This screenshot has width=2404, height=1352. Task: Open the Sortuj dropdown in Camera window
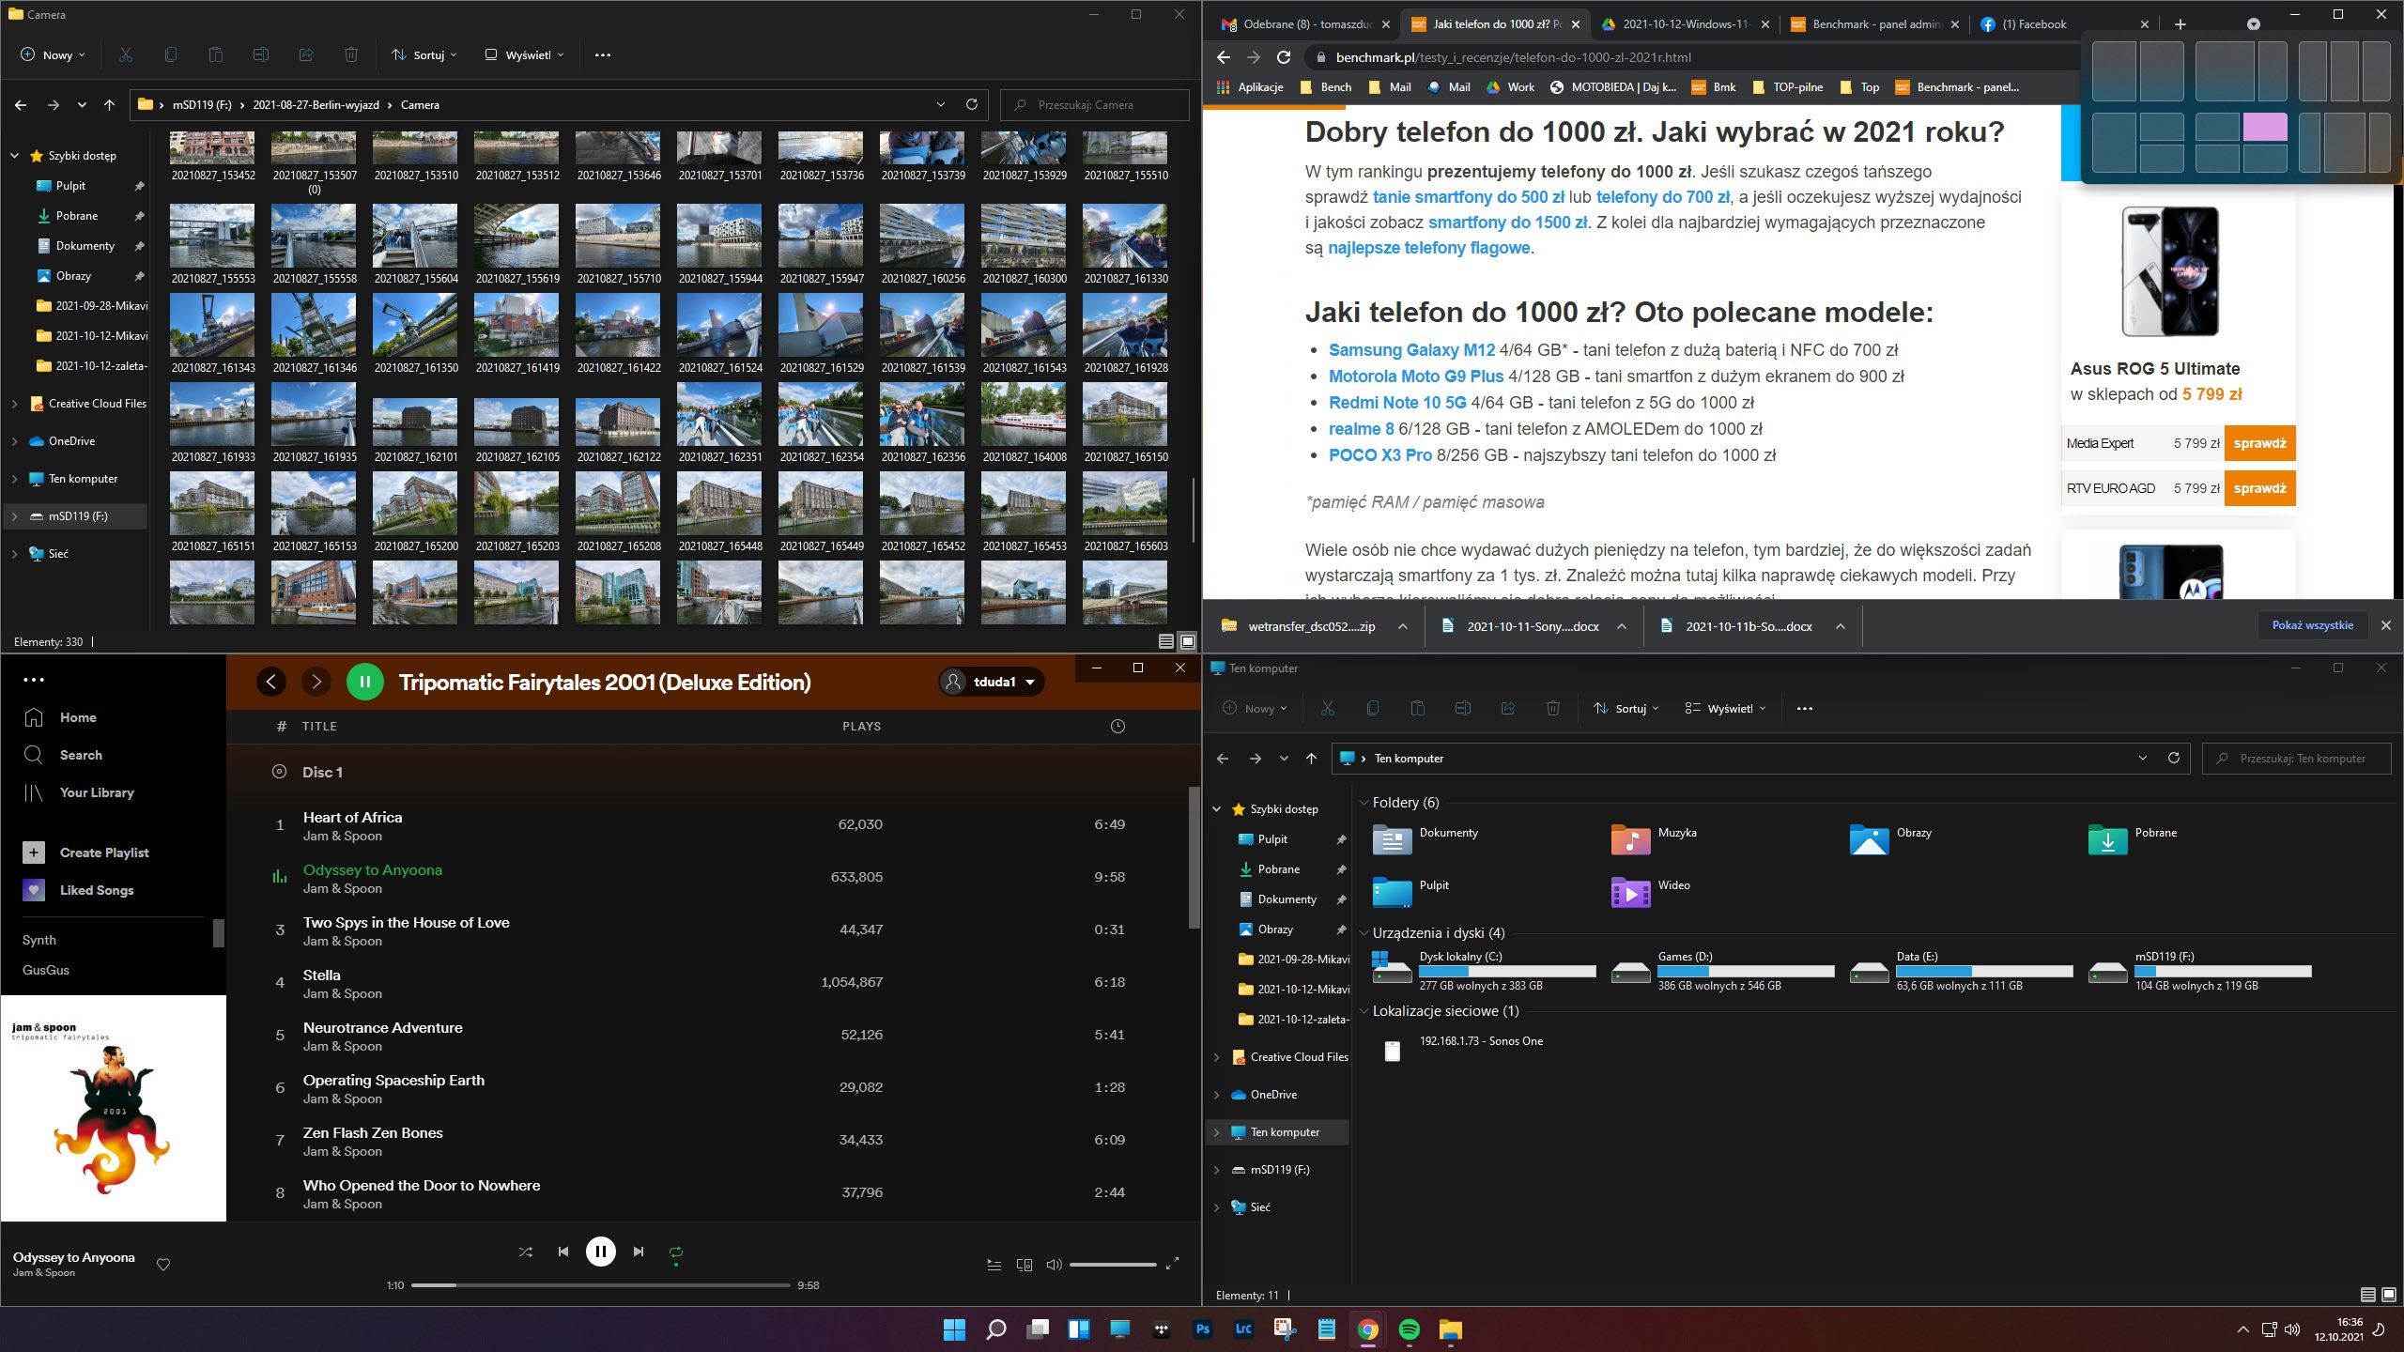(424, 54)
